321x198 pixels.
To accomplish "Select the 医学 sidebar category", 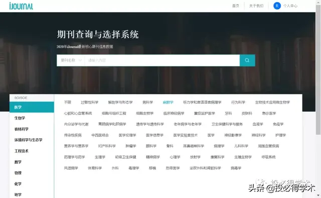I will click(32, 107).
